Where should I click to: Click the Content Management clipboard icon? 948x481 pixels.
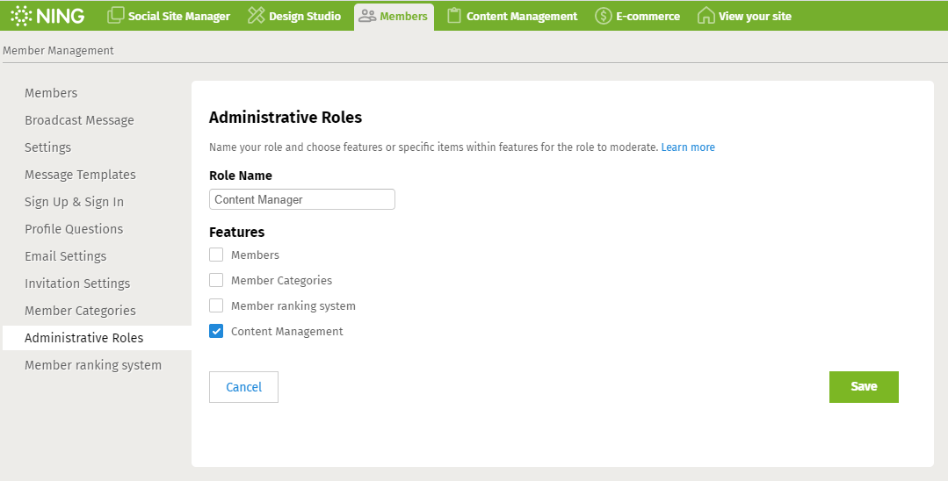click(x=453, y=16)
